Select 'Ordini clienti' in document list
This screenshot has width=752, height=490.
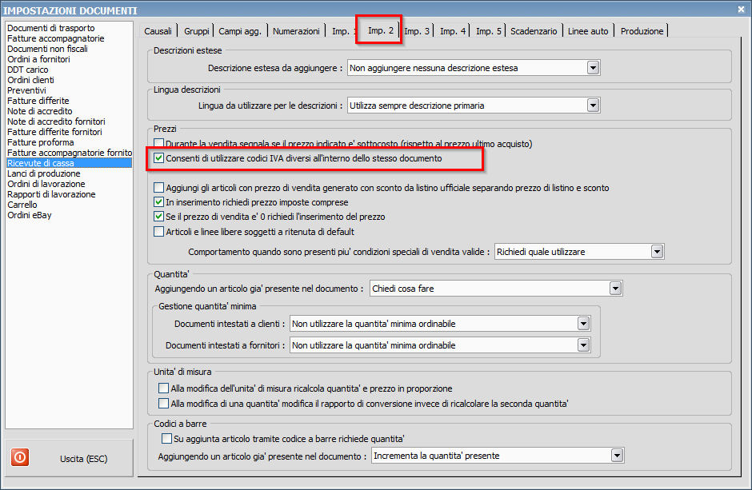(x=30, y=80)
